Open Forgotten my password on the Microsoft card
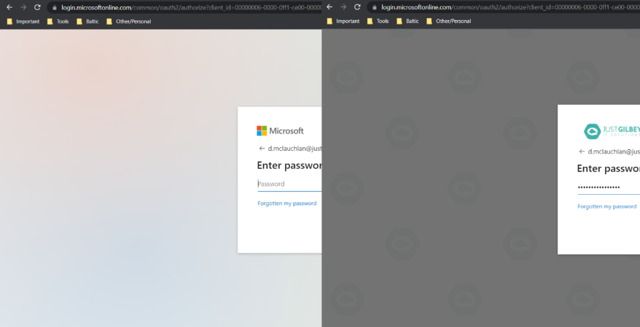640x327 pixels. 287,203
